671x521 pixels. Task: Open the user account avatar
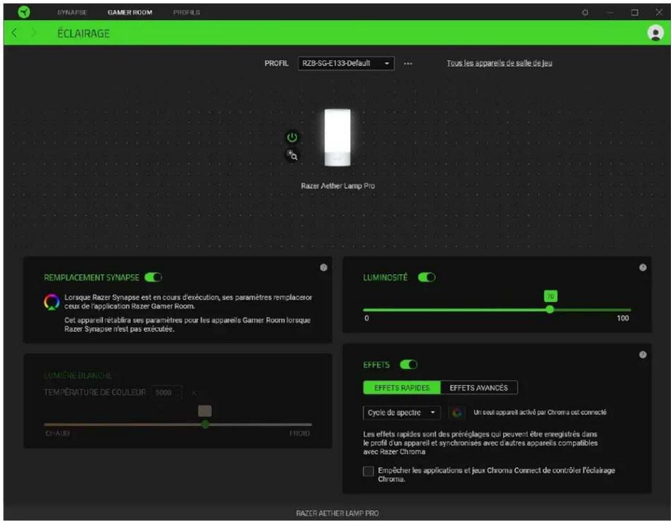(x=655, y=33)
